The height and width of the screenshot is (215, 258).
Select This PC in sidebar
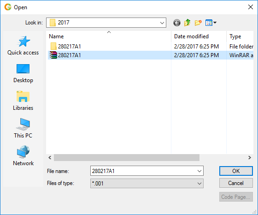point(23,128)
